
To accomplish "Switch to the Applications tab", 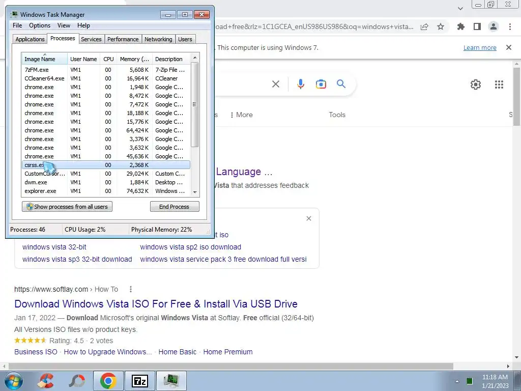I will 30,39.
